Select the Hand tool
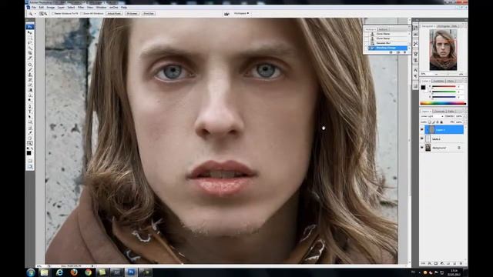The image size is (493, 277). click(x=30, y=138)
